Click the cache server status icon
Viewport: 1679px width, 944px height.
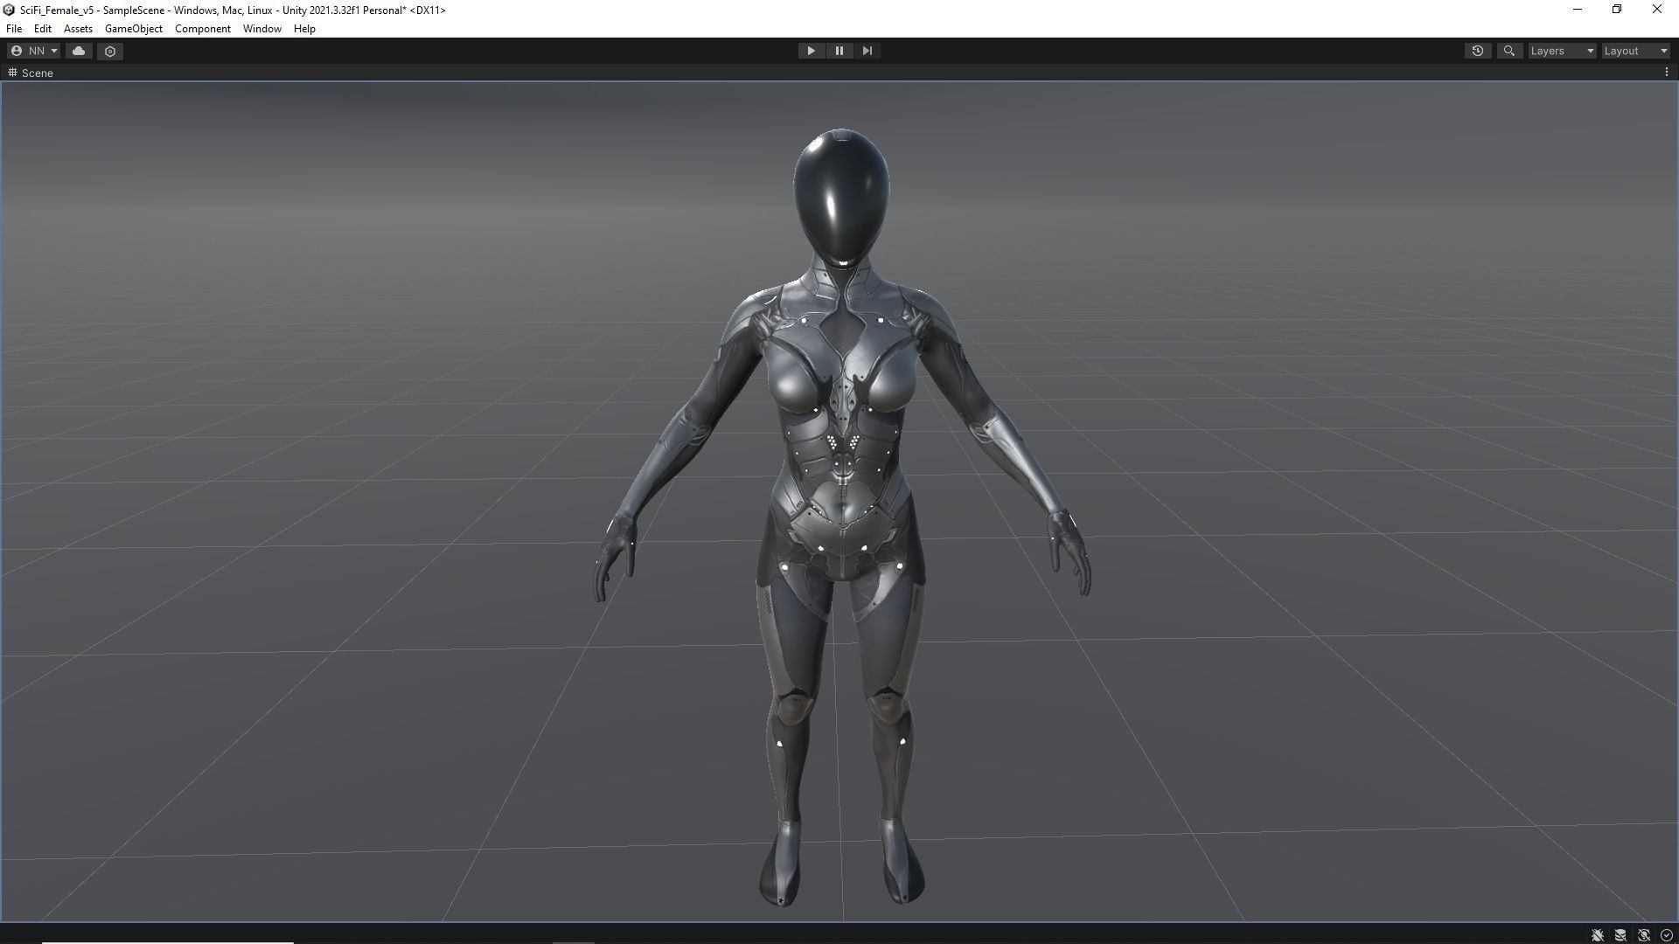click(x=1620, y=935)
